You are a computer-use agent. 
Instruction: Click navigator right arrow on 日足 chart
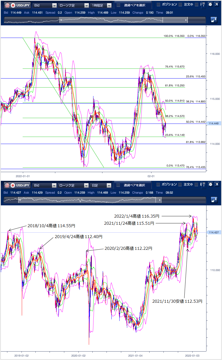[x=160, y=200]
